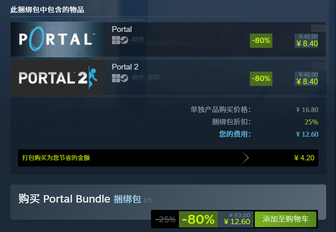Click the 捆绑包 link in purchase heading
The width and height of the screenshot is (336, 232).
pyautogui.click(x=127, y=199)
